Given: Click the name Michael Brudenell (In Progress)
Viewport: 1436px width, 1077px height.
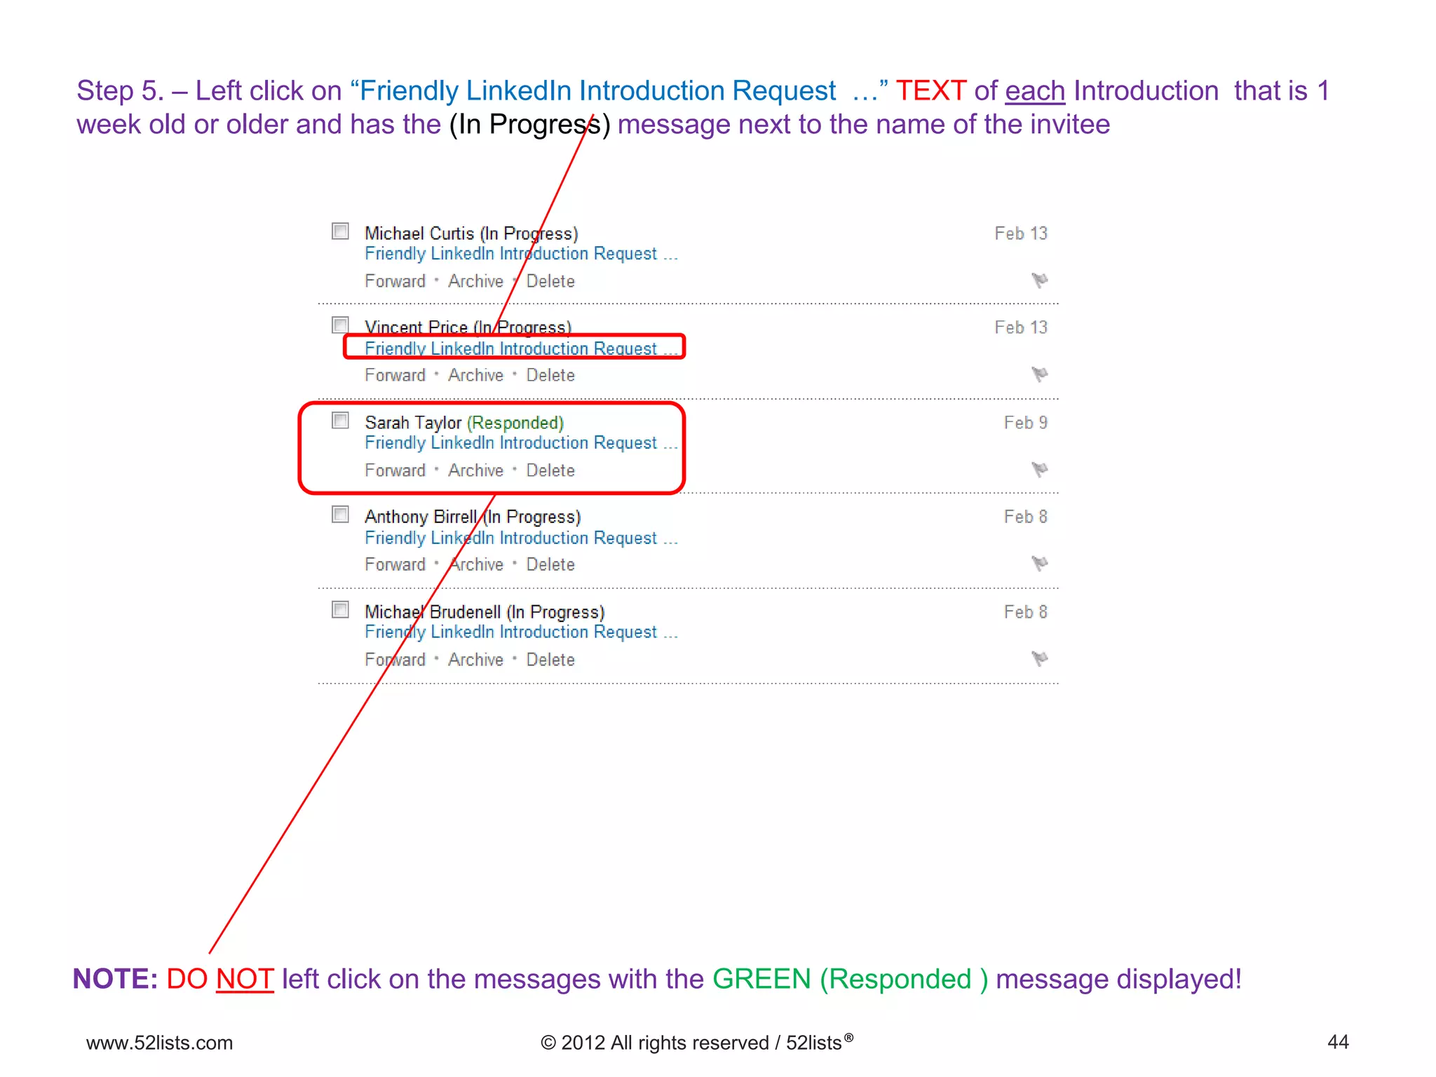Looking at the screenshot, I should [485, 612].
